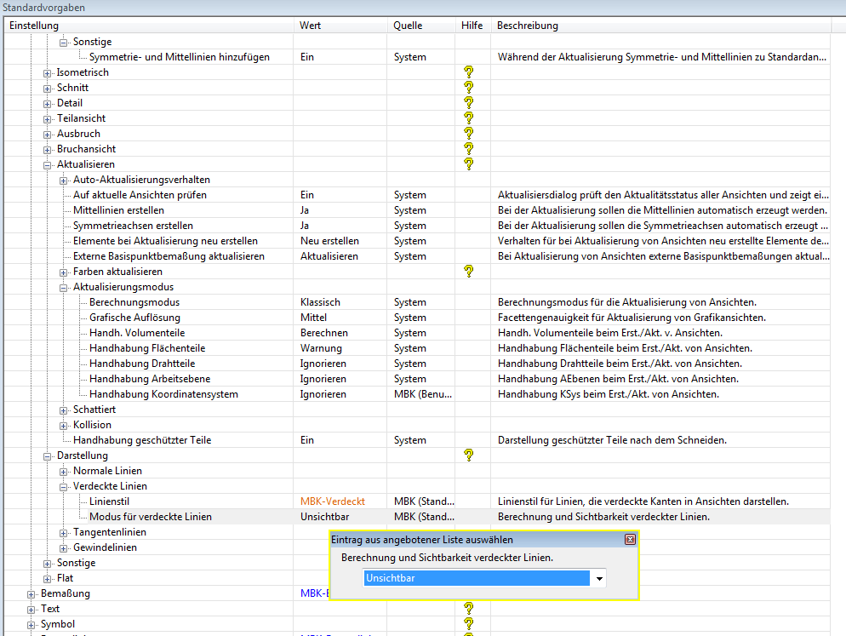This screenshot has height=636, width=846.
Task: Expand the Bruchansicht node
Action: tap(48, 150)
